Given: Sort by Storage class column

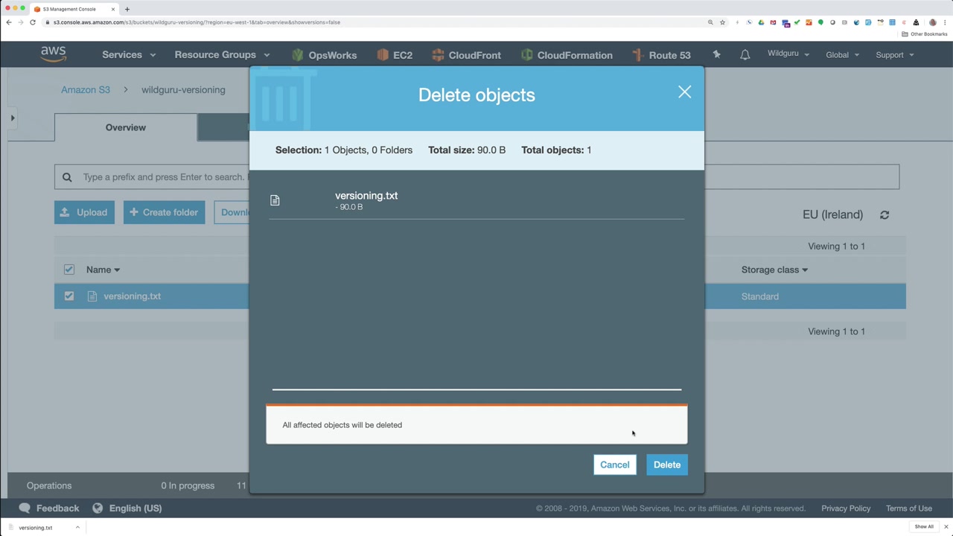Looking at the screenshot, I should (774, 270).
